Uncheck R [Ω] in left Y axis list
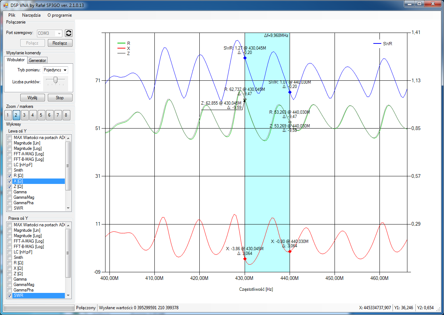This screenshot has height=315, width=444. pos(10,176)
